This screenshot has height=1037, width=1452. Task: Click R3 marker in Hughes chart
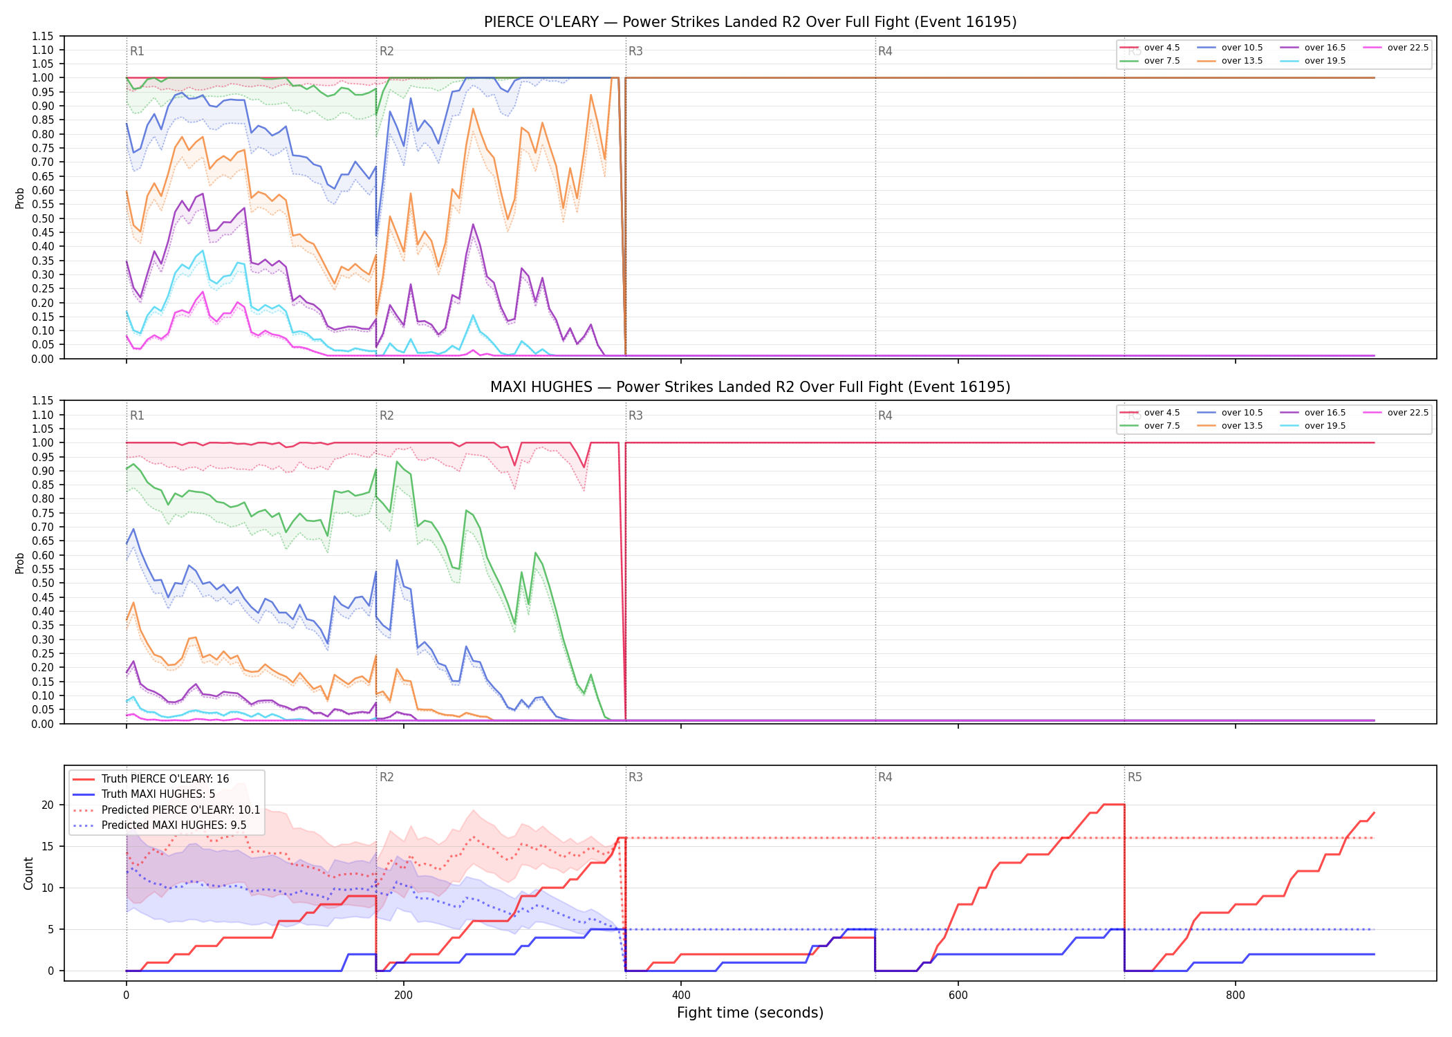point(635,415)
